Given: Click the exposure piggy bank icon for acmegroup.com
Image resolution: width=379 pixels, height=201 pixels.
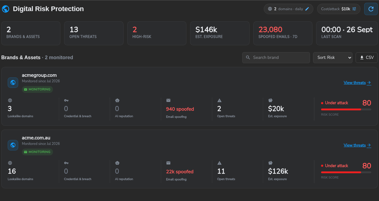Looking at the screenshot, I should coord(270,100).
